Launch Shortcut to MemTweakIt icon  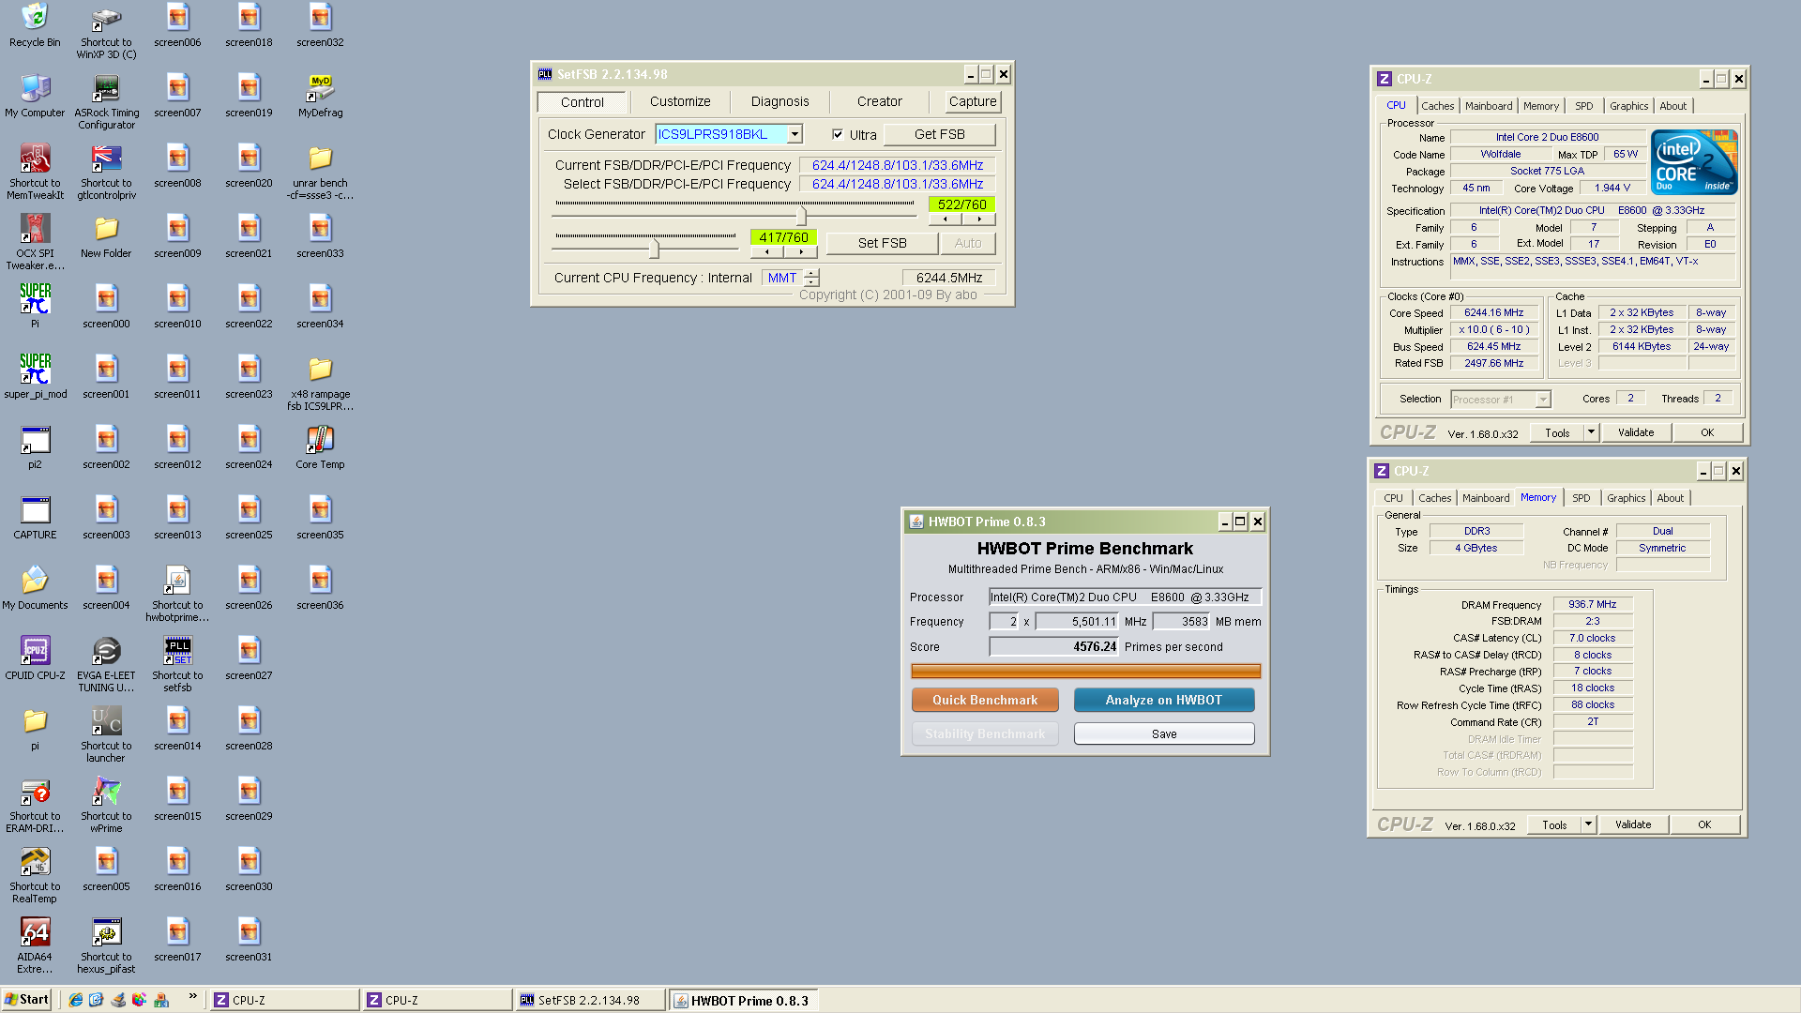tap(35, 172)
